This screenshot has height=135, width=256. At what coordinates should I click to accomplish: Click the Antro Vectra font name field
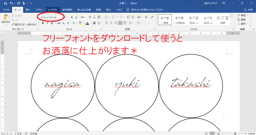50,17
